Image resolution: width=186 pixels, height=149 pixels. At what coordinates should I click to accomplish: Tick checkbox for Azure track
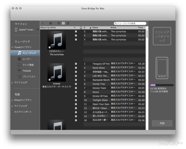click(76, 92)
